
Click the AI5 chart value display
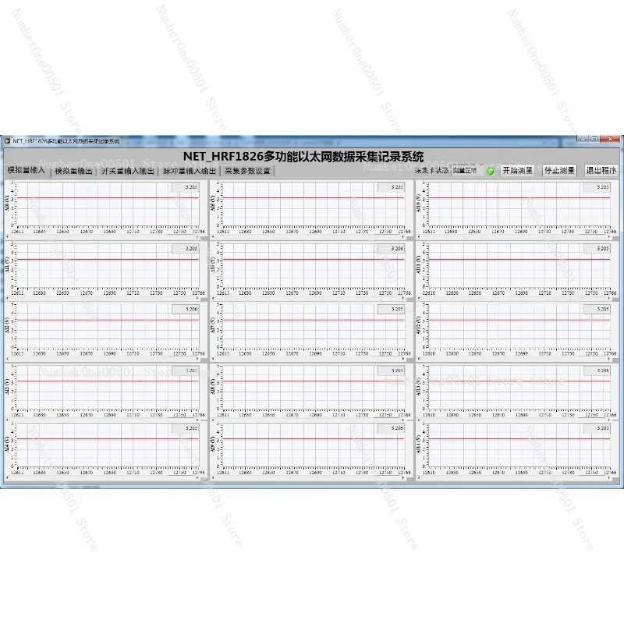click(x=391, y=187)
